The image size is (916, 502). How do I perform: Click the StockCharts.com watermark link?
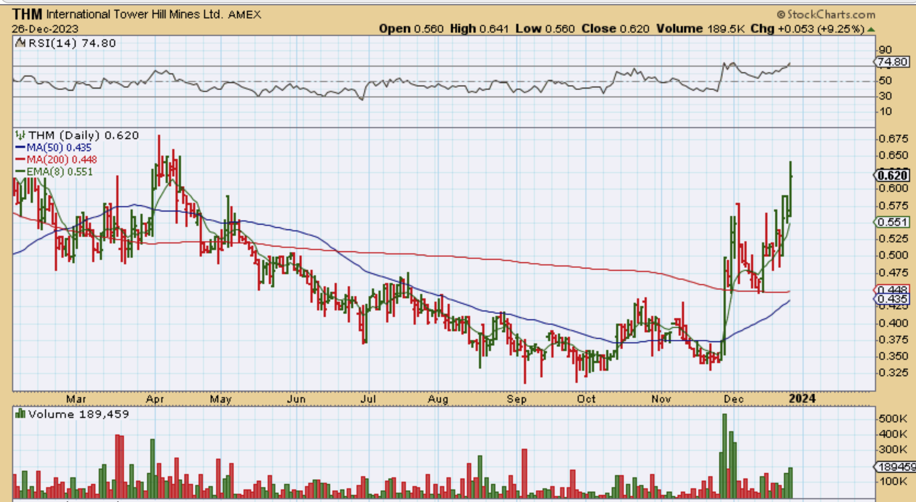(831, 15)
